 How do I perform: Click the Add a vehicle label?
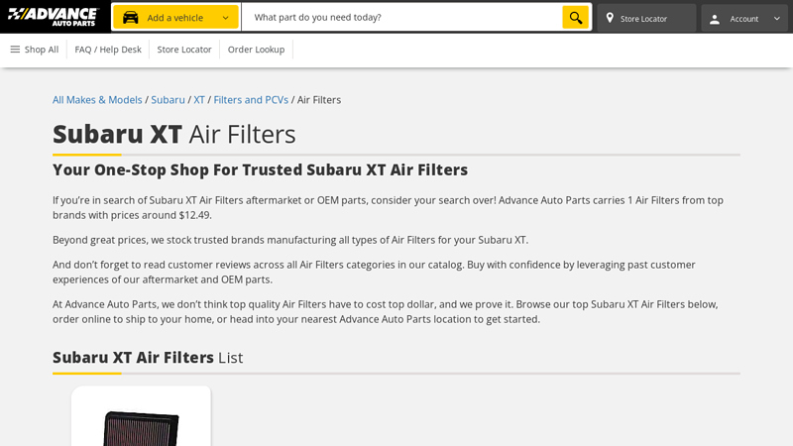pyautogui.click(x=175, y=18)
